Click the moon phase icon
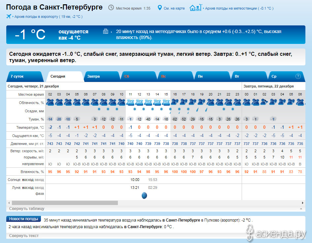 pyautogui.click(x=144, y=195)
